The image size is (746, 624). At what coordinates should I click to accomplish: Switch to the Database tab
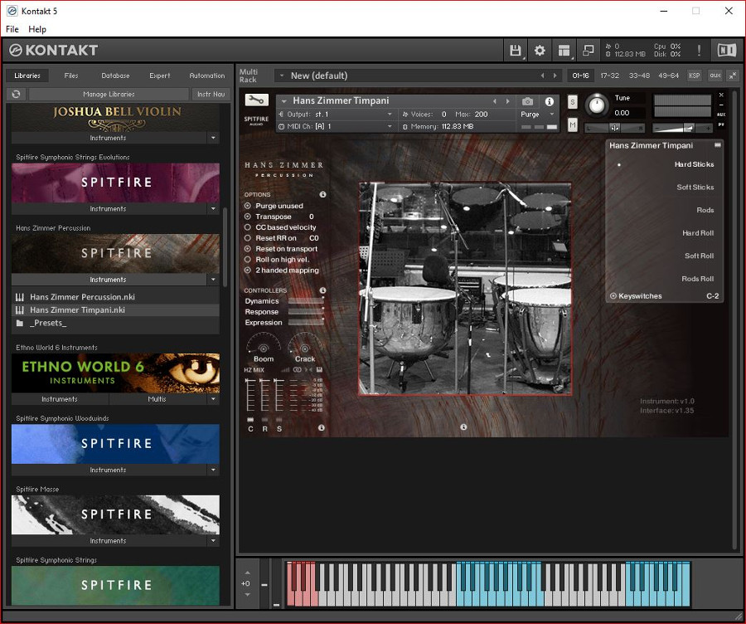[x=115, y=76]
